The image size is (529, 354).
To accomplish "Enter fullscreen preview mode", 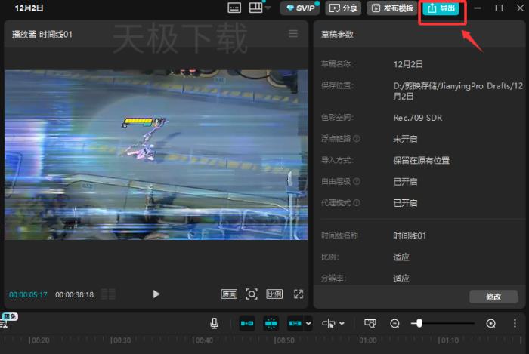I will (x=299, y=294).
